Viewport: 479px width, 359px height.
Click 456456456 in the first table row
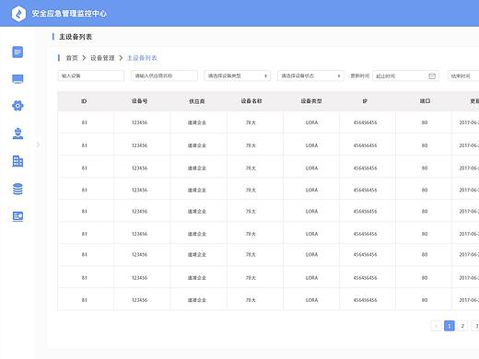pos(365,122)
